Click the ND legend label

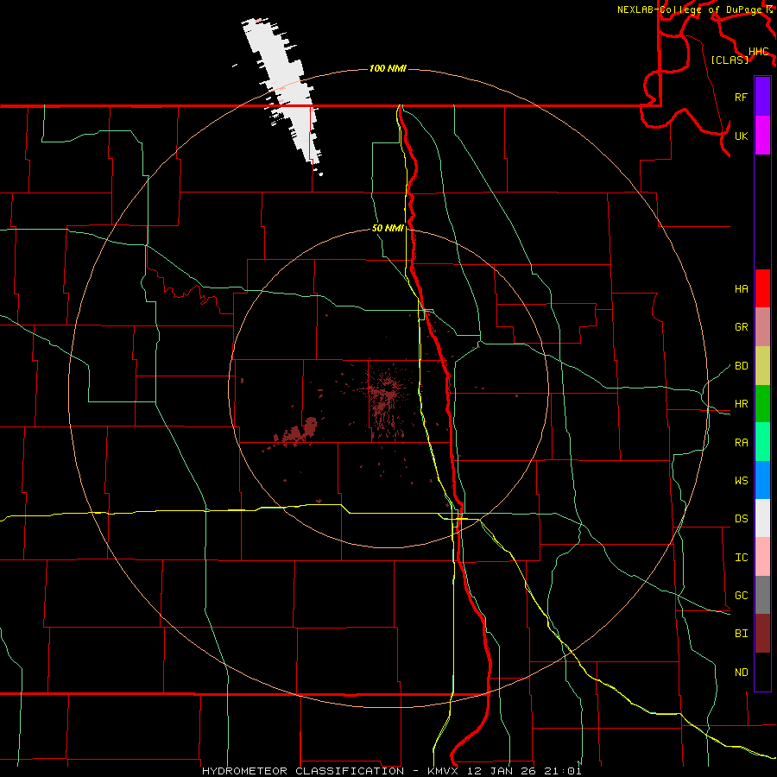(x=741, y=673)
